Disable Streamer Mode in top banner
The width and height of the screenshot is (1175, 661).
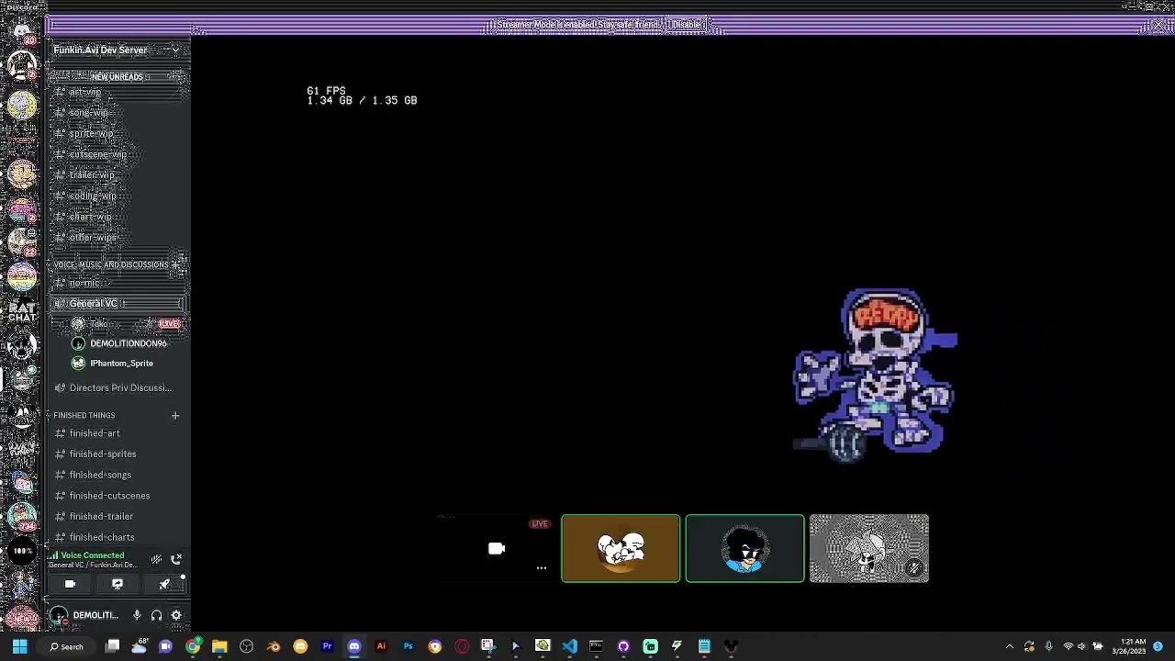(686, 25)
